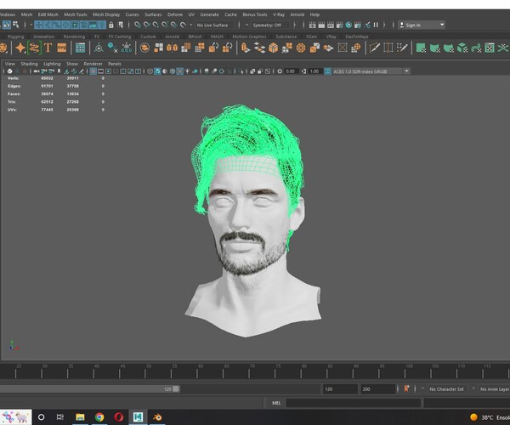
Task: Click the delete history shelf icon
Action: (112, 48)
